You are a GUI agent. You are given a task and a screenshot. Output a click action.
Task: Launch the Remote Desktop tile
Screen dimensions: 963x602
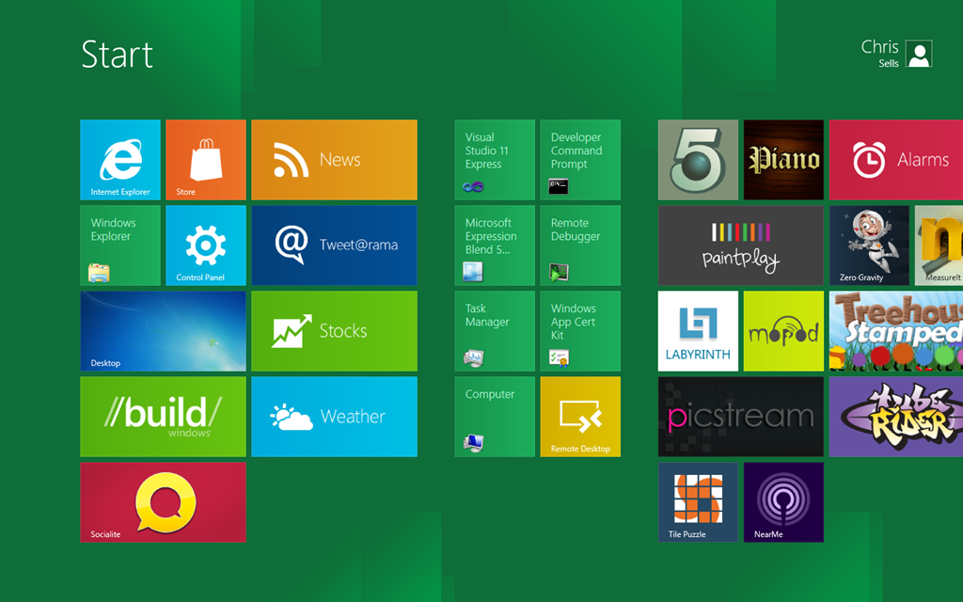(x=580, y=417)
